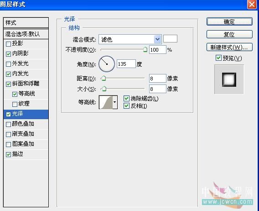The image size is (259, 211).
Task: Click the 距离 distance slider handle
Action: tap(104, 78)
